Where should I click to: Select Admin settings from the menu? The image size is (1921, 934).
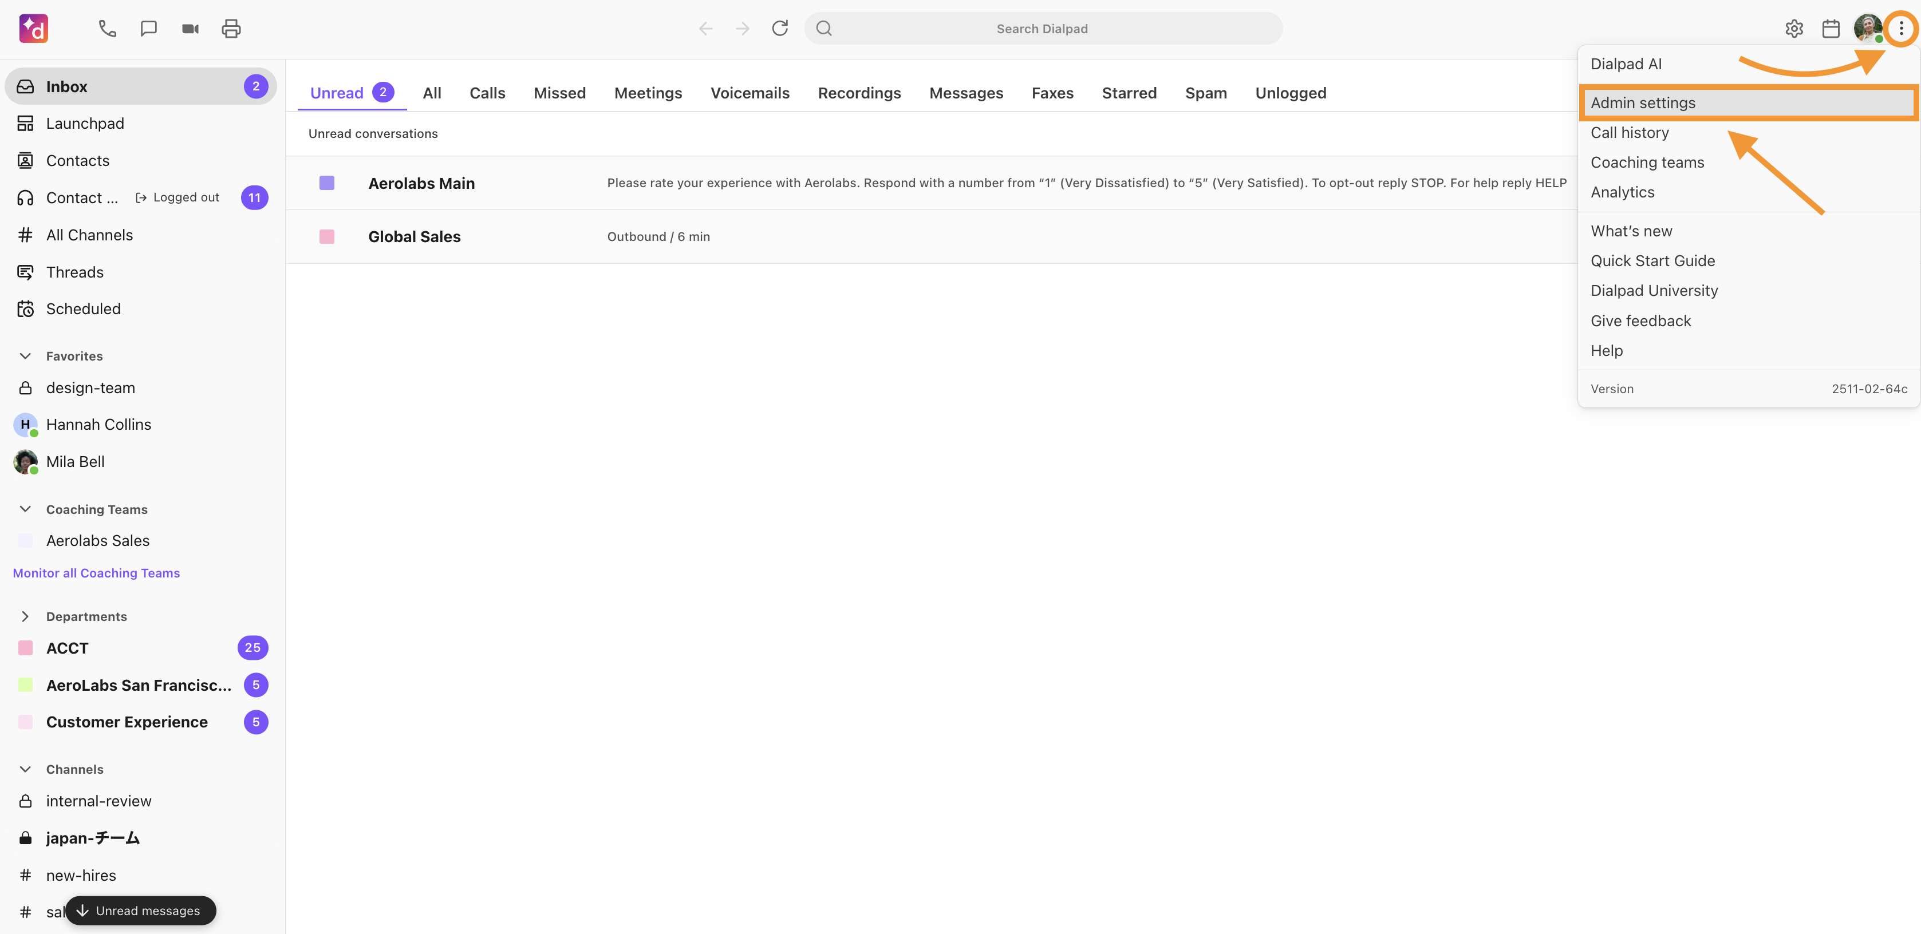tap(1748, 103)
